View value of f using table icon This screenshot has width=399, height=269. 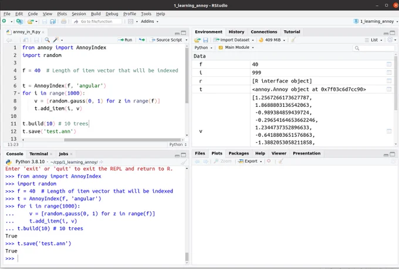[389, 64]
